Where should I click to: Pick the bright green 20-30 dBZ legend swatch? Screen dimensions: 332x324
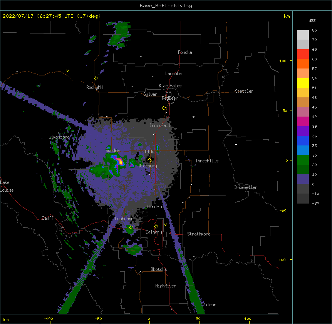(x=303, y=160)
